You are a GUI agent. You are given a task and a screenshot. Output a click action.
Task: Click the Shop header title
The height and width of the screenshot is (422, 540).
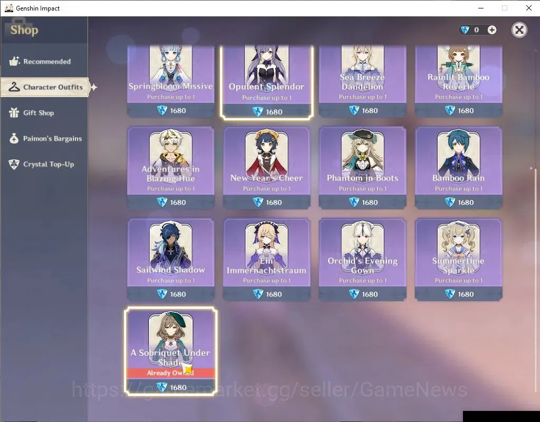click(24, 30)
